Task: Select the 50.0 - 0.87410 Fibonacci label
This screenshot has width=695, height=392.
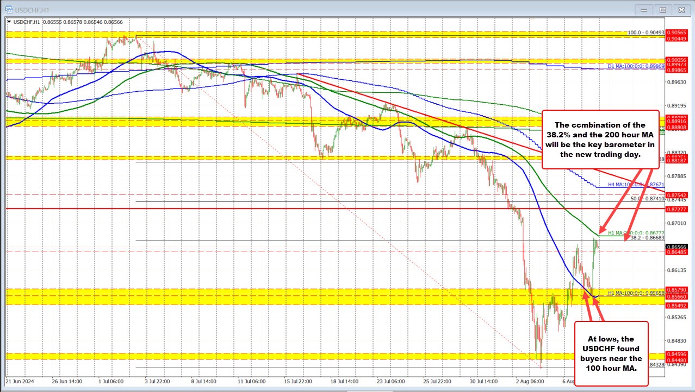Action: (648, 199)
